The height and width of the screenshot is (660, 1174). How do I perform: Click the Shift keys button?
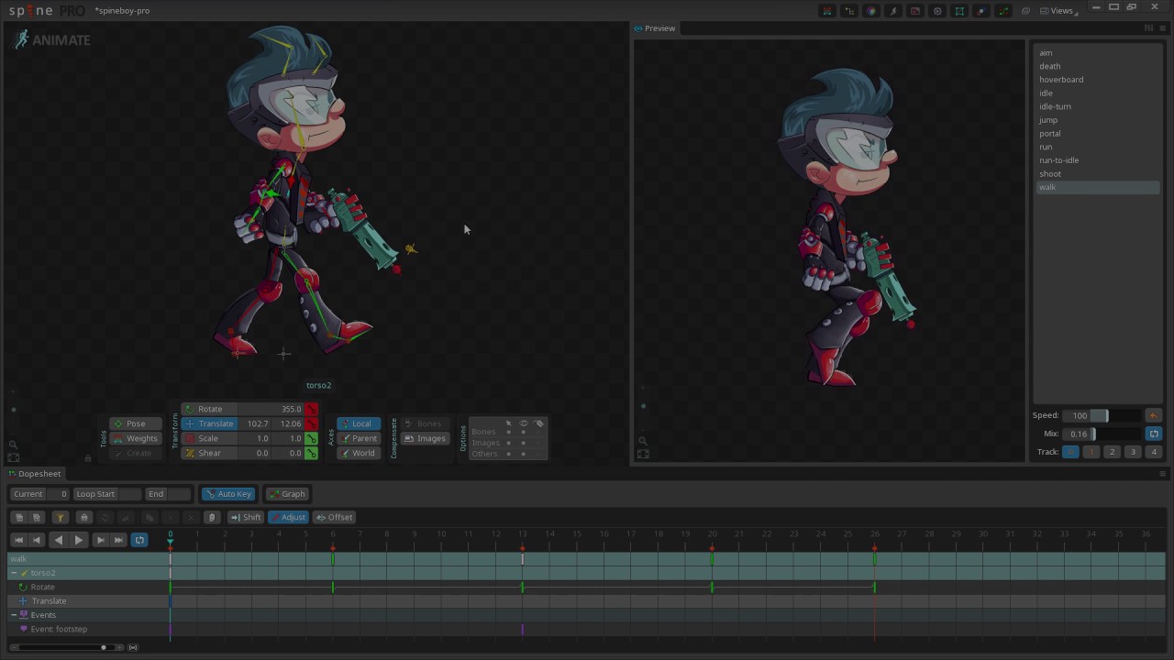(x=246, y=517)
